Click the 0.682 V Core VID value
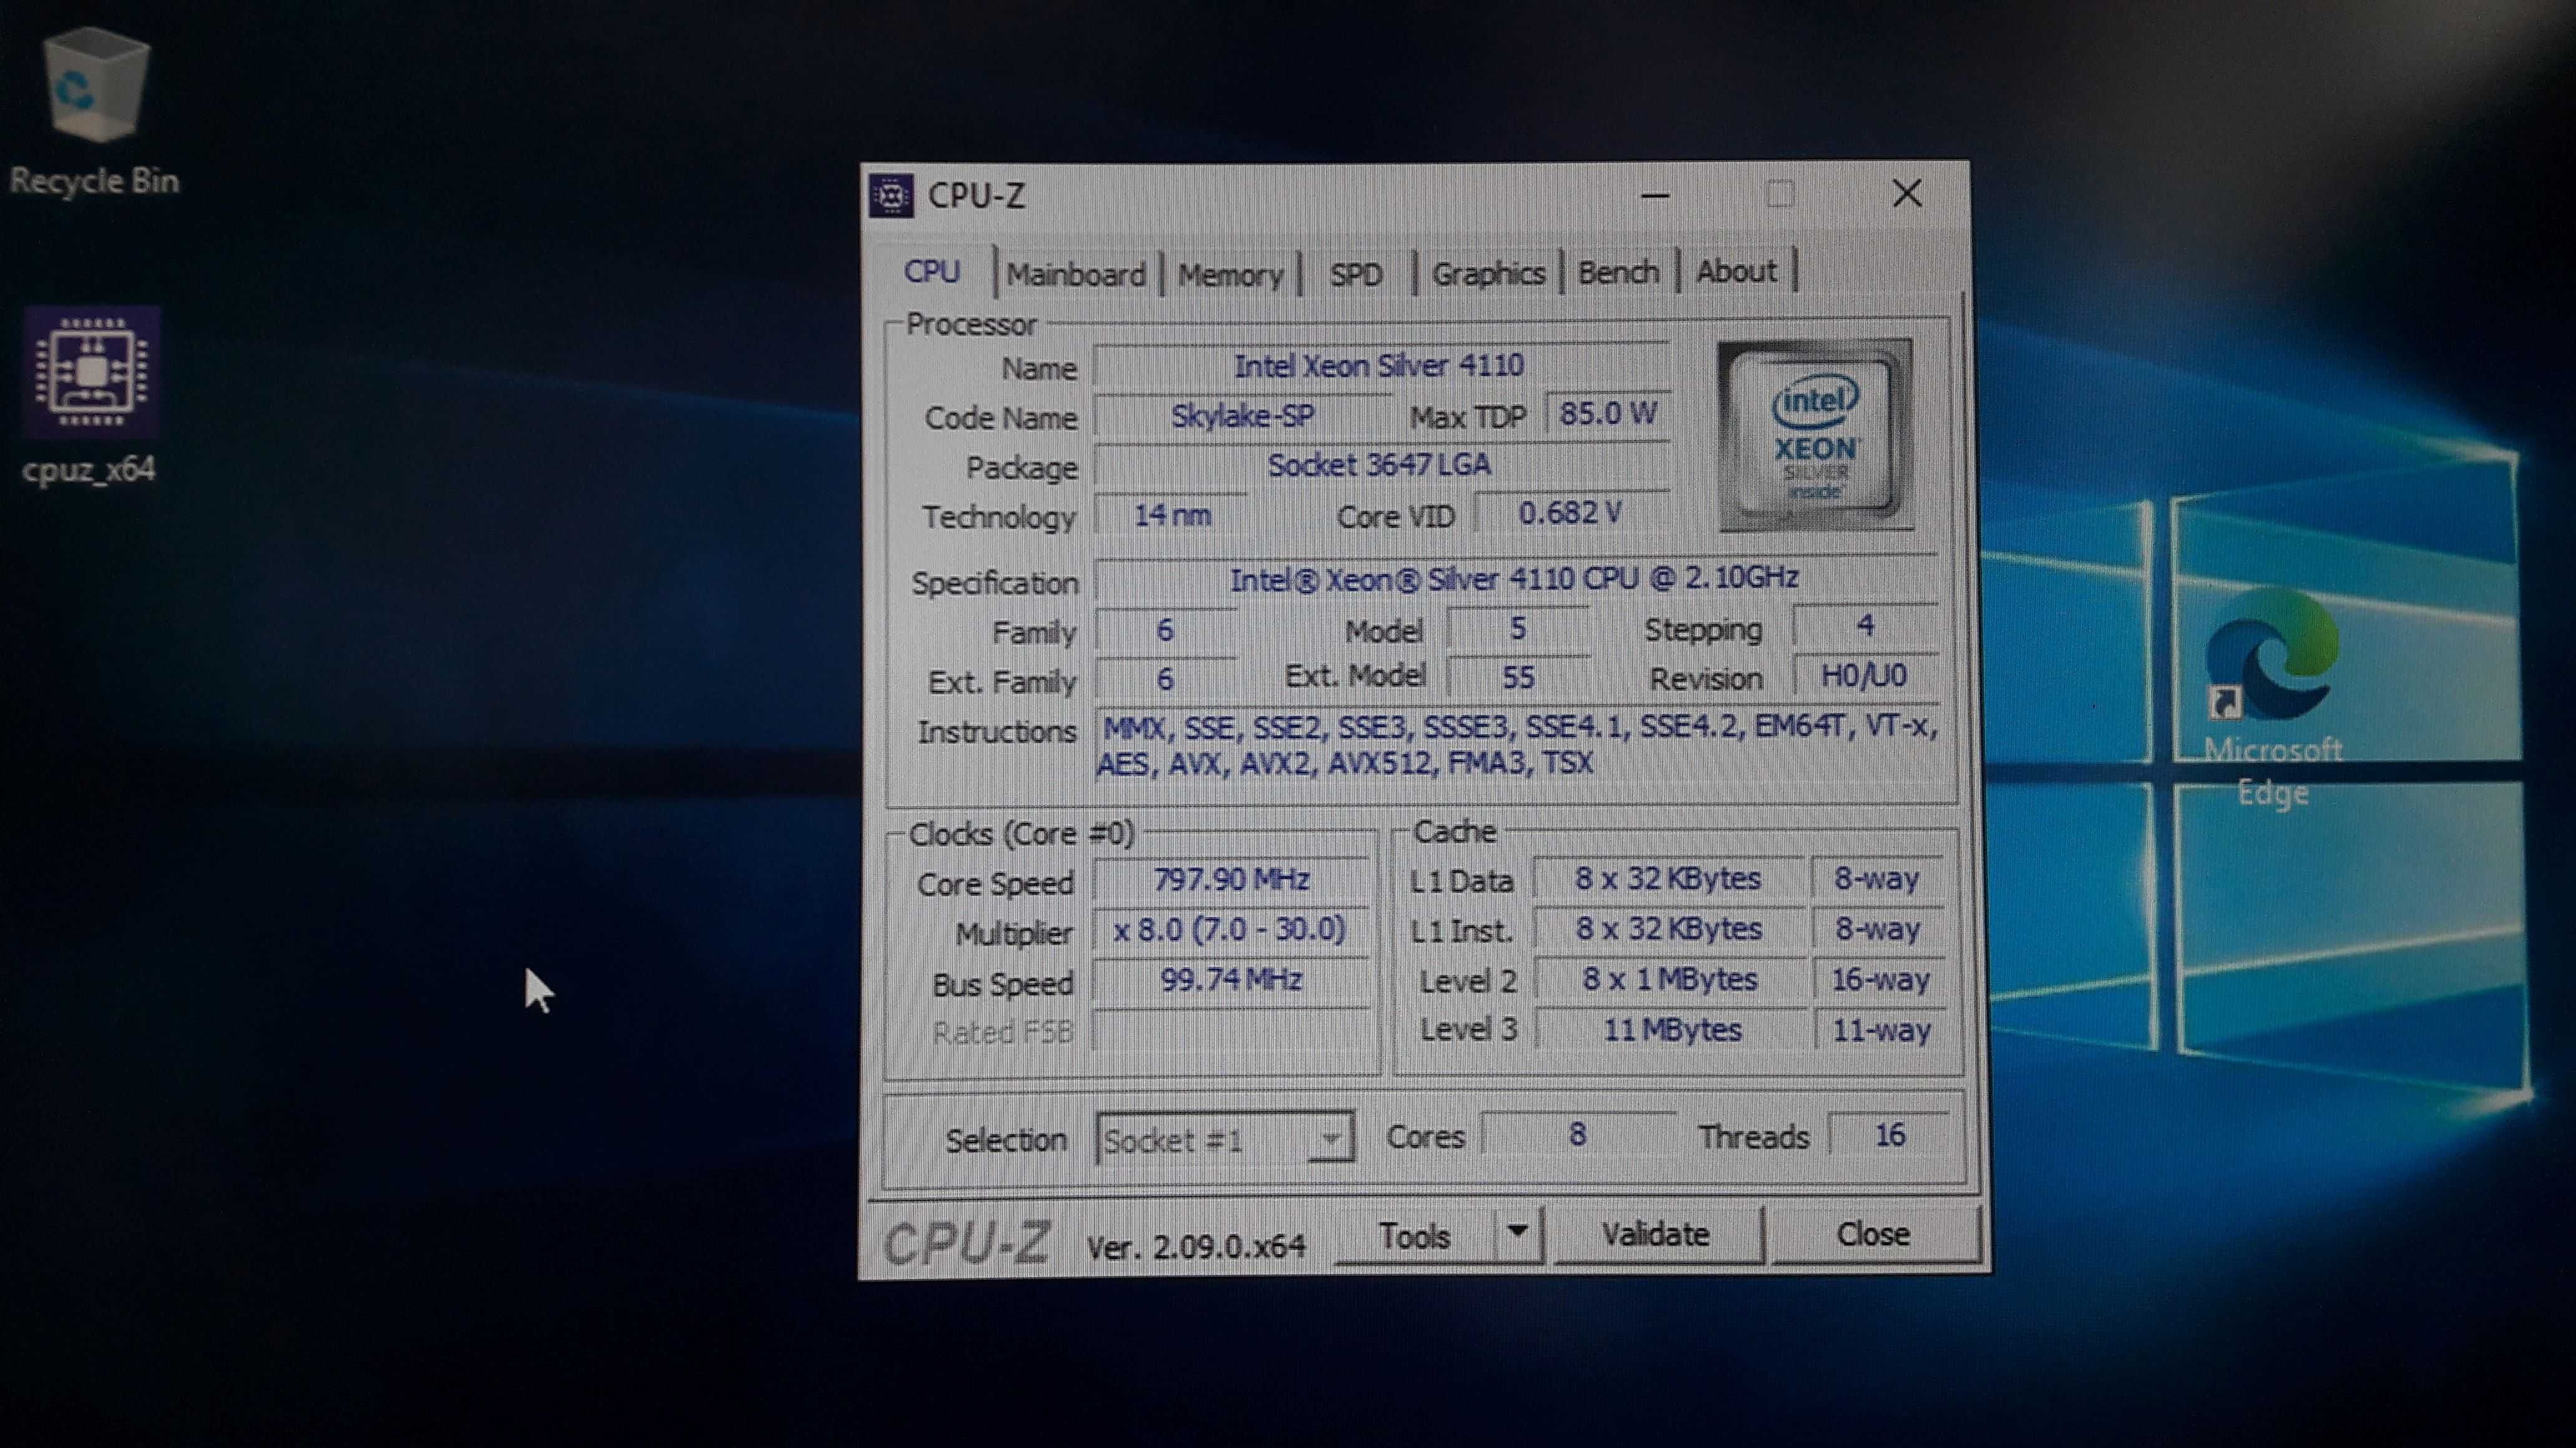Viewport: 2576px width, 1448px height. (x=1570, y=514)
